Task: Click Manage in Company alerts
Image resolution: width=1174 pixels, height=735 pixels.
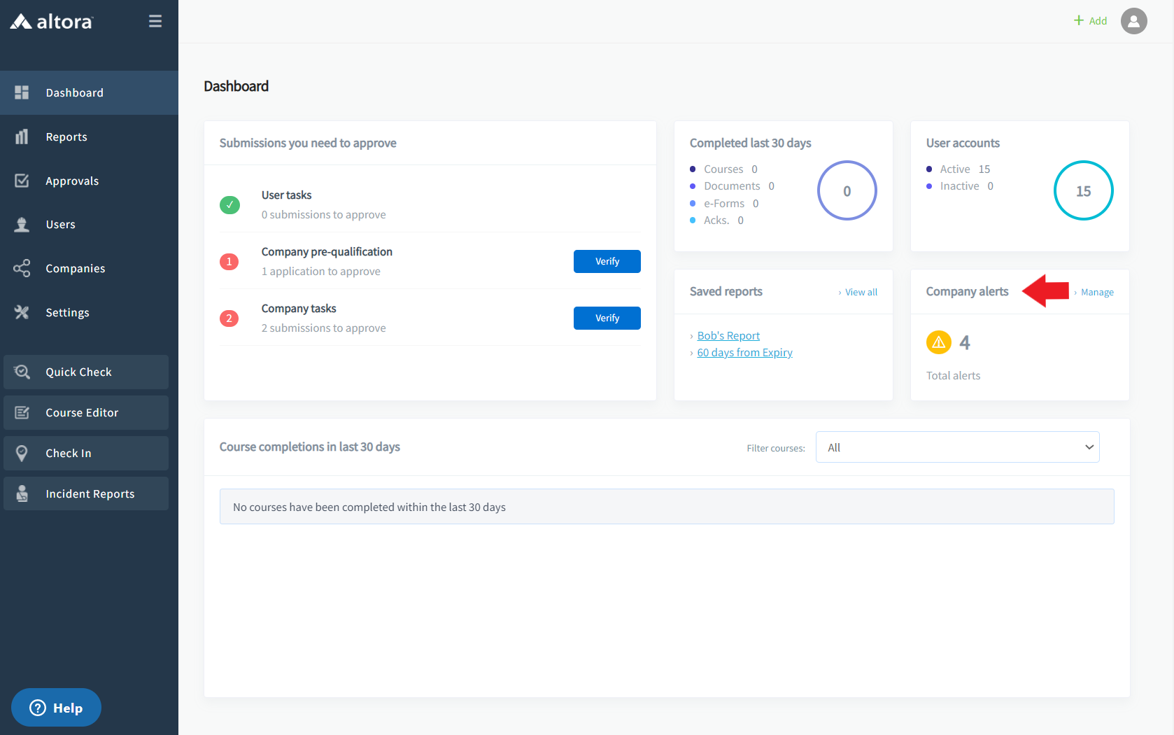Action: (1096, 293)
